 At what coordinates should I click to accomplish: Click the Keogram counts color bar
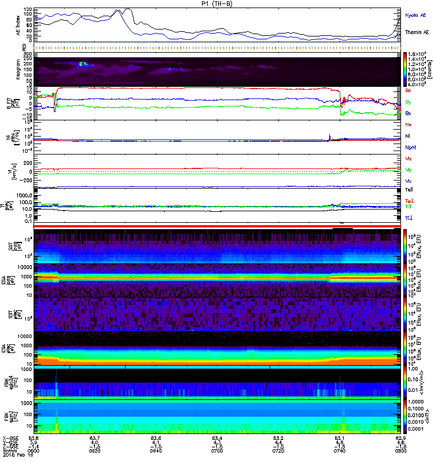pos(406,68)
